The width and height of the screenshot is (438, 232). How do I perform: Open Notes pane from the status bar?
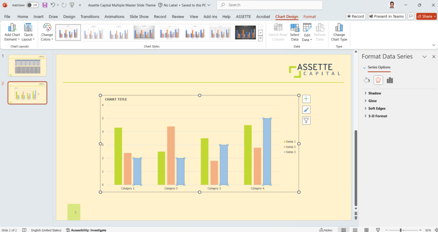pos(326,230)
